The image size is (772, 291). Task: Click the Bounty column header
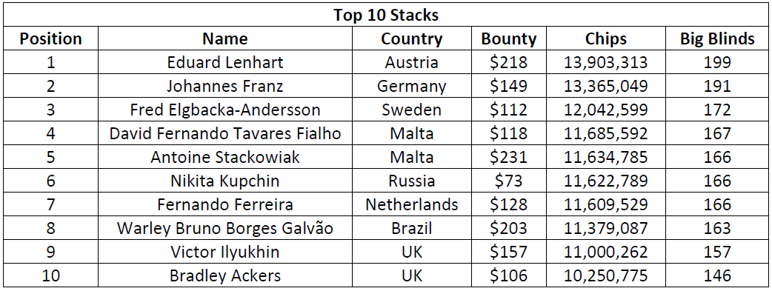[x=508, y=39]
